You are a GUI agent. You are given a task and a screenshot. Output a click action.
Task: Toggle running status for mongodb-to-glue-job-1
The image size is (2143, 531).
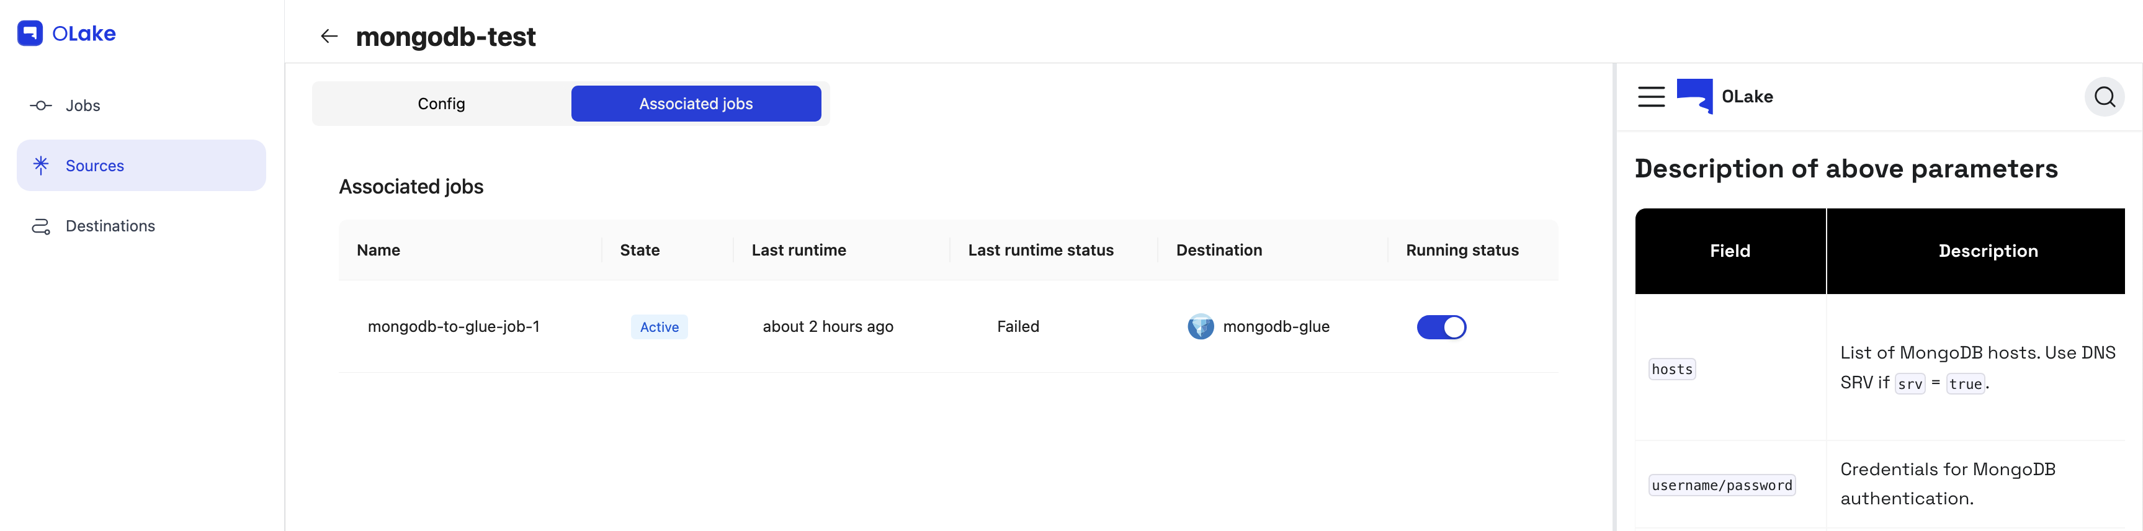click(x=1442, y=326)
